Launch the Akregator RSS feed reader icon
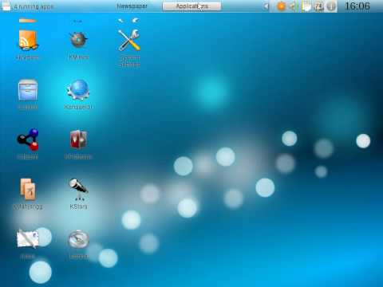This screenshot has height=287, width=383. pos(28,40)
